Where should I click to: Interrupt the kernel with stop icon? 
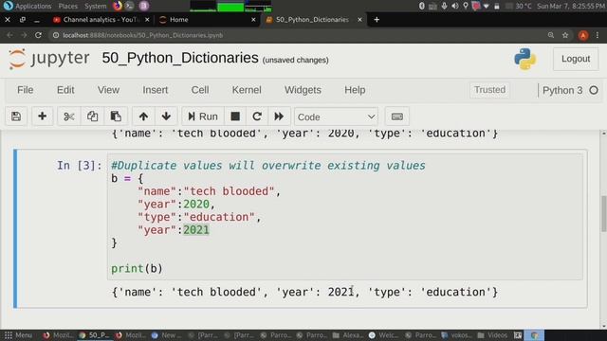(x=235, y=117)
